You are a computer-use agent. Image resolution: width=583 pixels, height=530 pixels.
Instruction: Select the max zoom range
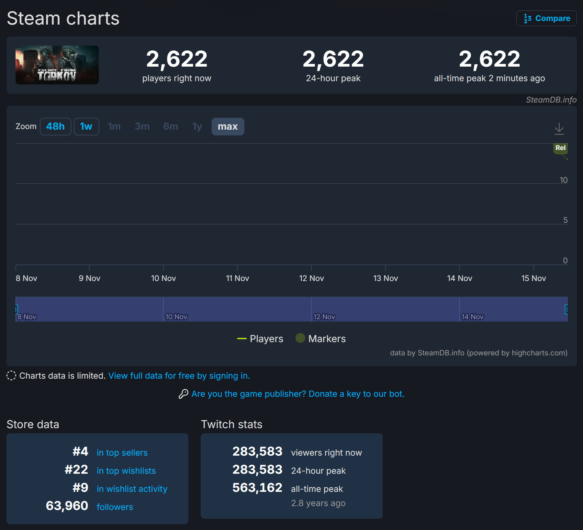228,126
